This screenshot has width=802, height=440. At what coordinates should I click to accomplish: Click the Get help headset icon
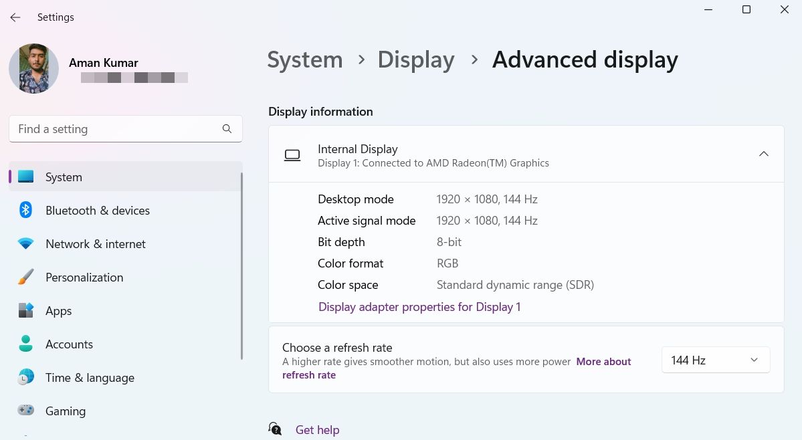(x=275, y=429)
